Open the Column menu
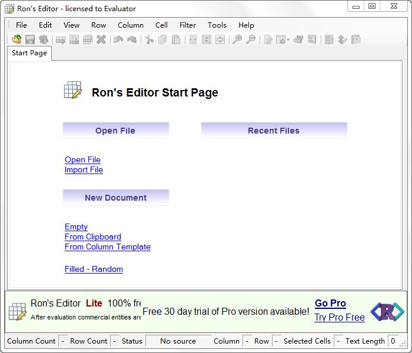 [131, 25]
